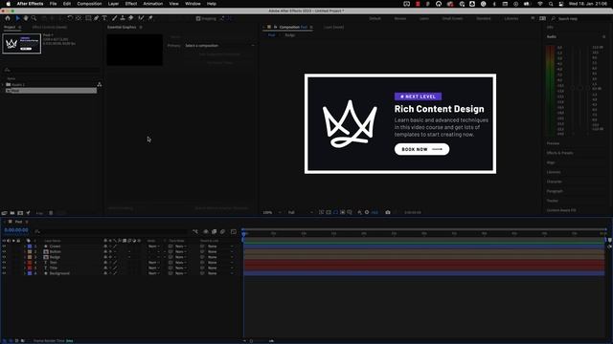Click the current time display in timeline

coord(16,230)
